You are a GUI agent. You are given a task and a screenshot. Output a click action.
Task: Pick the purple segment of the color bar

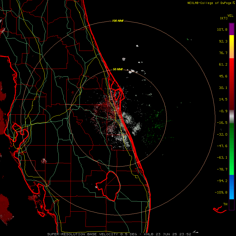tap(232, 29)
